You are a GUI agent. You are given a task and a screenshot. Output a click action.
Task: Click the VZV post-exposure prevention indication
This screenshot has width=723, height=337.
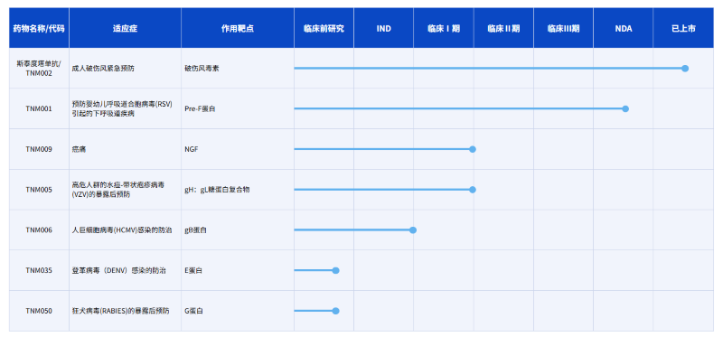pyautogui.click(x=118, y=190)
